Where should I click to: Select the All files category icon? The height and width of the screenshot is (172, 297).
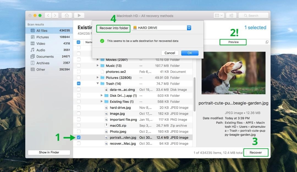click(33, 30)
